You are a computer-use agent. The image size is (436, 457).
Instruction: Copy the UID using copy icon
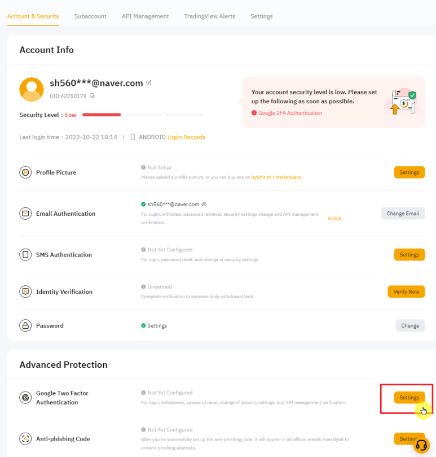click(x=92, y=96)
